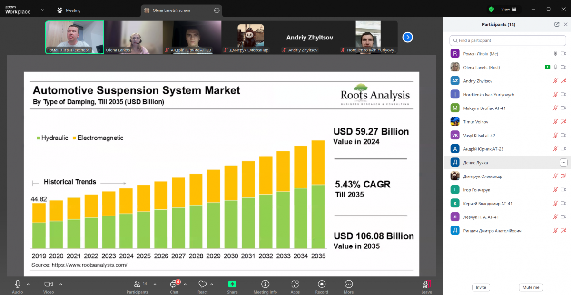571x295 pixels.
Task: Expand the audio options arrow
Action: (28, 284)
